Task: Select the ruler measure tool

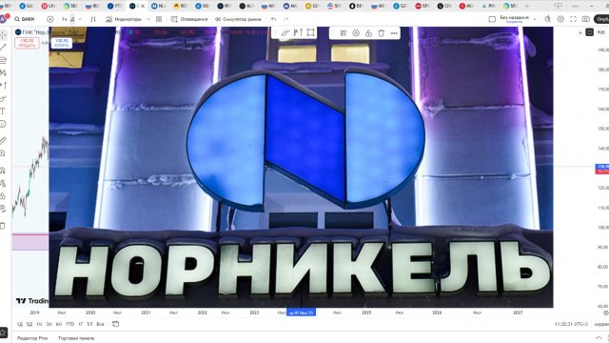Action: (x=3, y=141)
